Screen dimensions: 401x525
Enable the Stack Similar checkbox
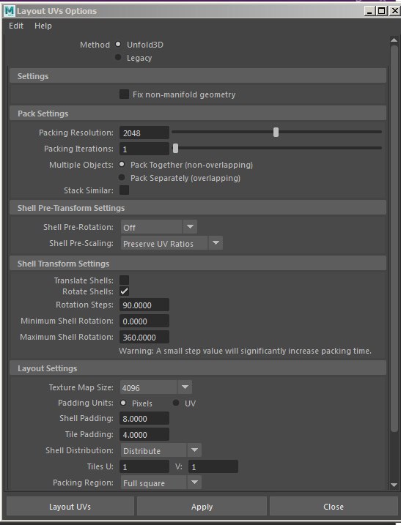point(124,190)
